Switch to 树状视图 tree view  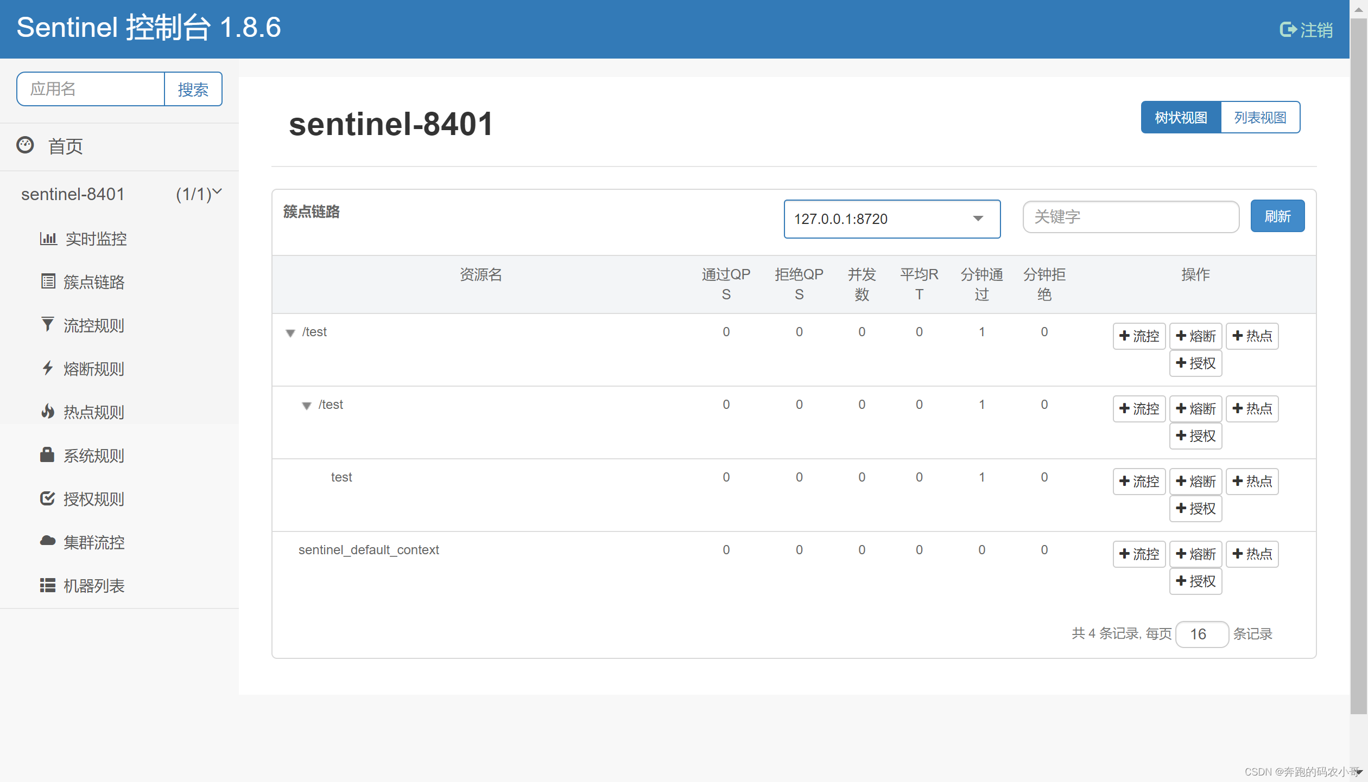pos(1181,117)
